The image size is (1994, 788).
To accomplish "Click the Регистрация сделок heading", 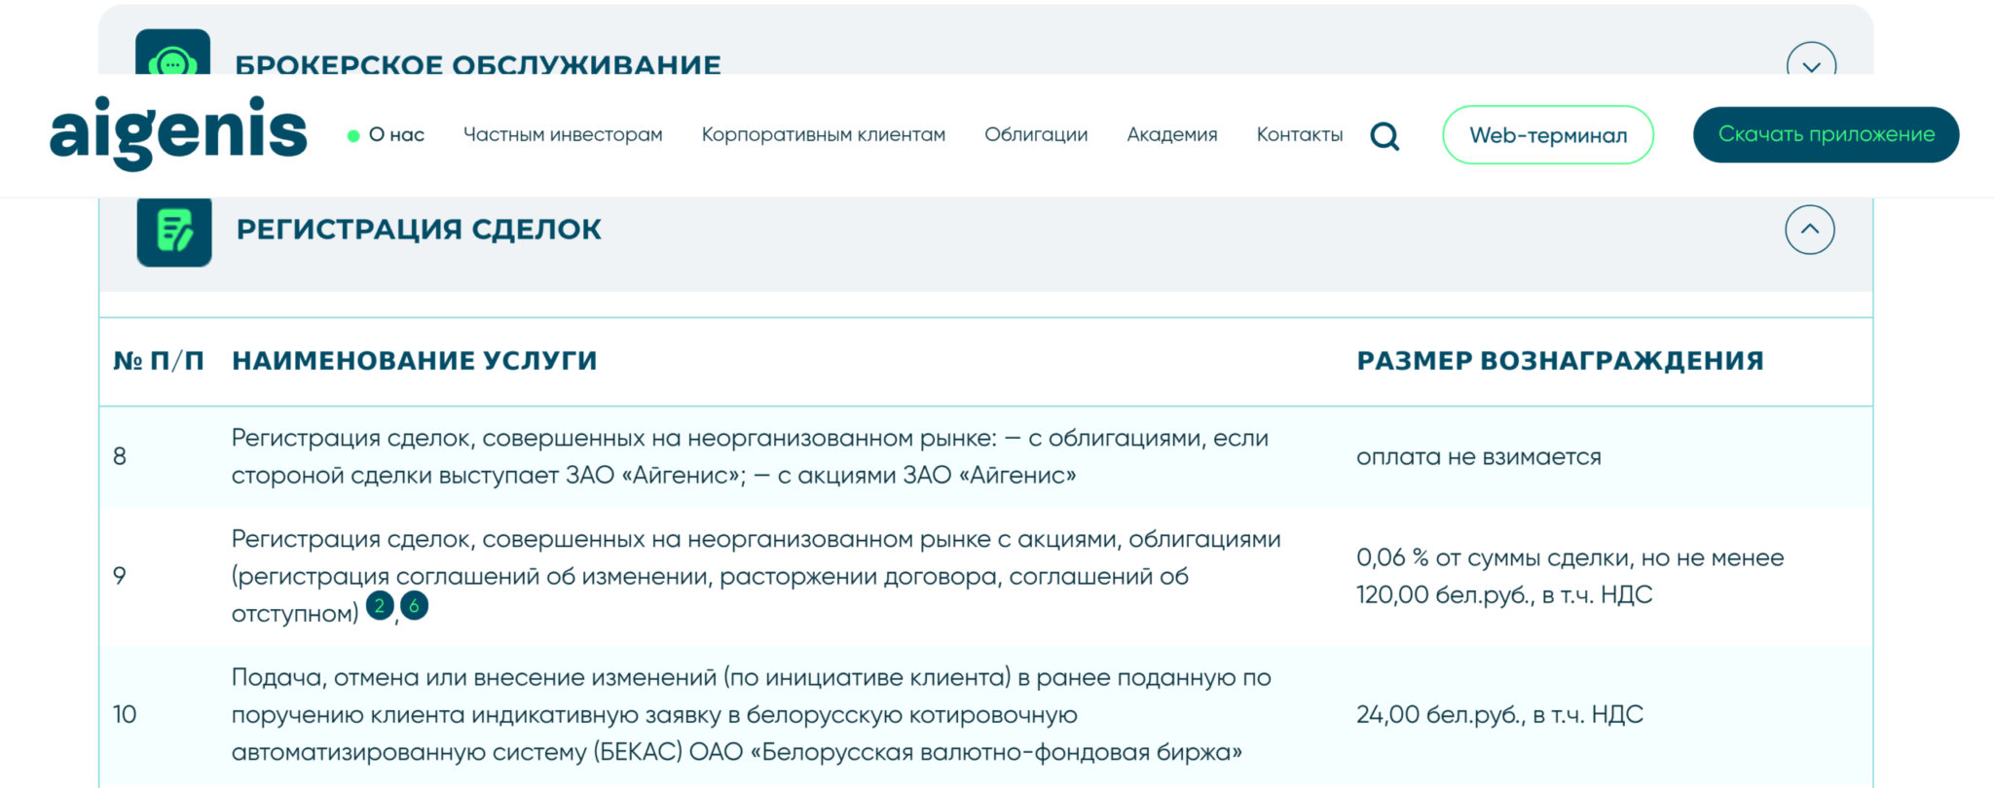I will coord(419,230).
